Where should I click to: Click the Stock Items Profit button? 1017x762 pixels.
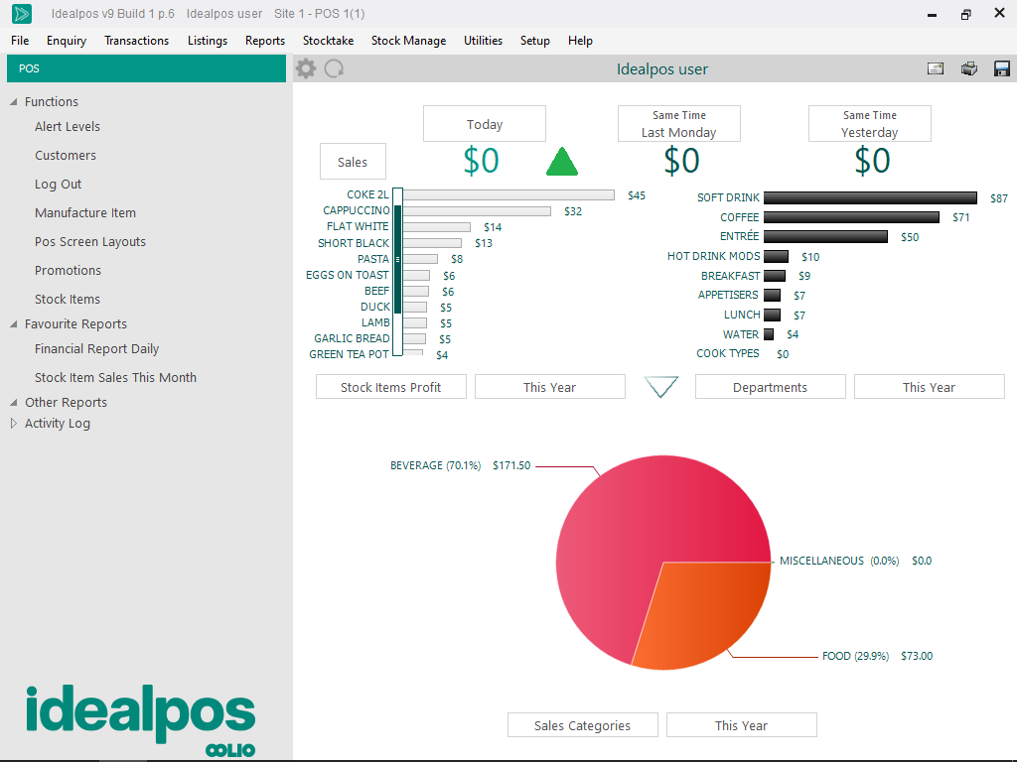click(x=390, y=387)
